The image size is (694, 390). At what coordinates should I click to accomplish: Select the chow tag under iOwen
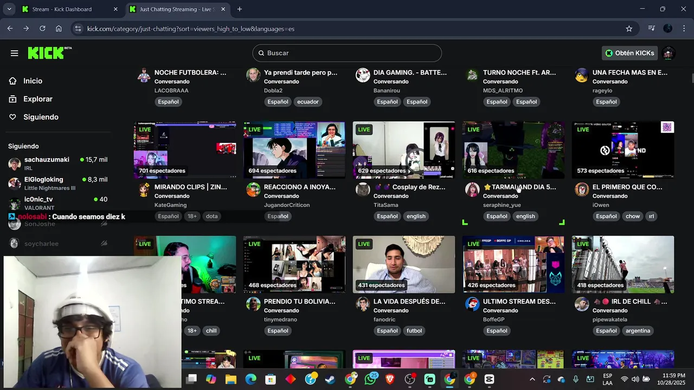click(x=633, y=216)
